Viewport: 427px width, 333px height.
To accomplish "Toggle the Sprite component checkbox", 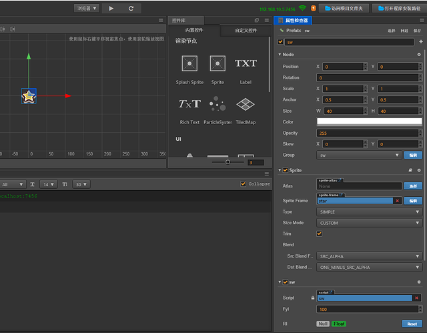I will (286, 170).
